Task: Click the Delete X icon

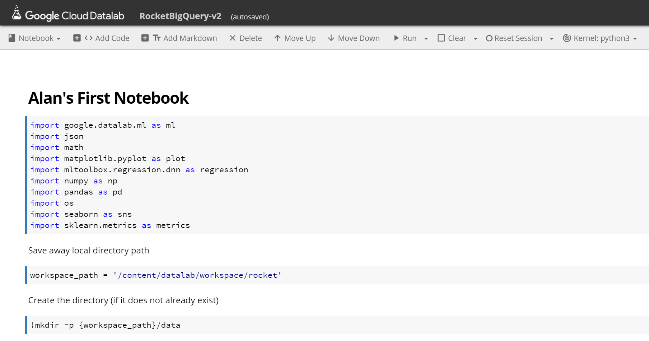Action: tap(233, 38)
